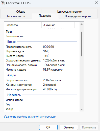
Task: Click the 1440 frame height value
Action: (x=46, y=56)
